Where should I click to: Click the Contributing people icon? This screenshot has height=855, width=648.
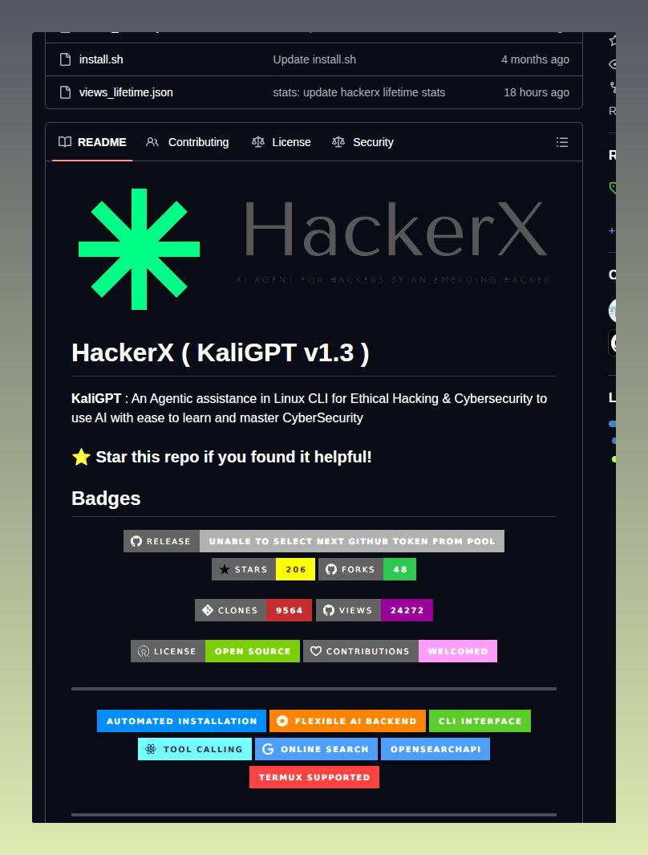[x=152, y=142]
